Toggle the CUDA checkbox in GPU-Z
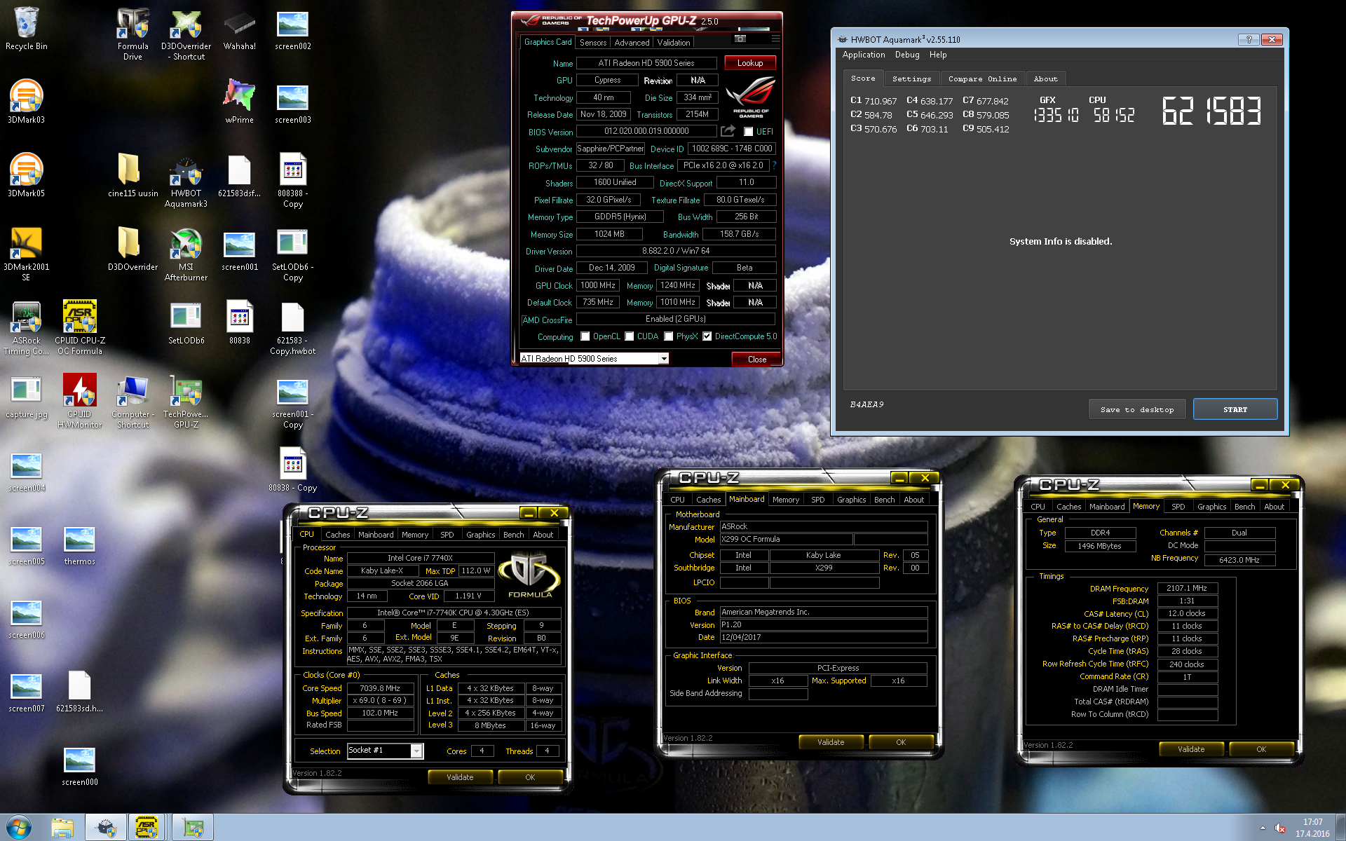 [x=630, y=336]
